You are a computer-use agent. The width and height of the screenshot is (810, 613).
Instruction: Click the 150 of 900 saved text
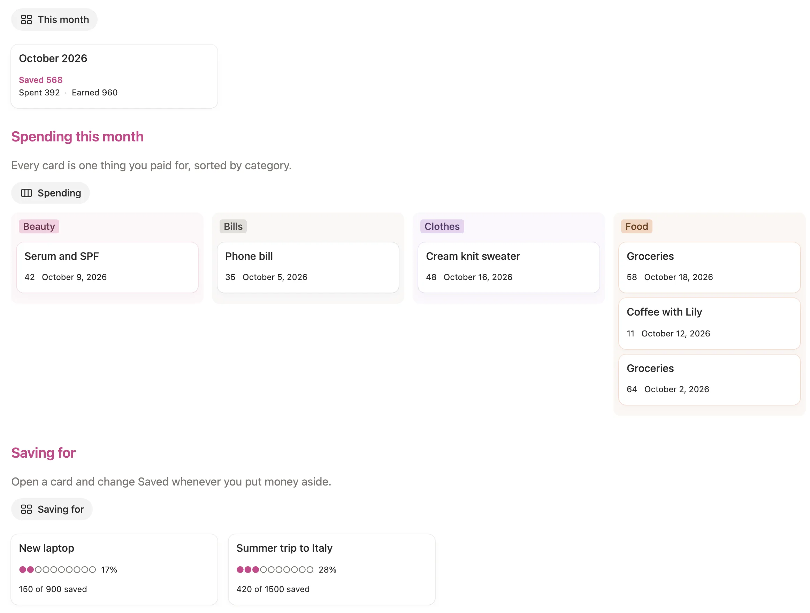coord(53,589)
